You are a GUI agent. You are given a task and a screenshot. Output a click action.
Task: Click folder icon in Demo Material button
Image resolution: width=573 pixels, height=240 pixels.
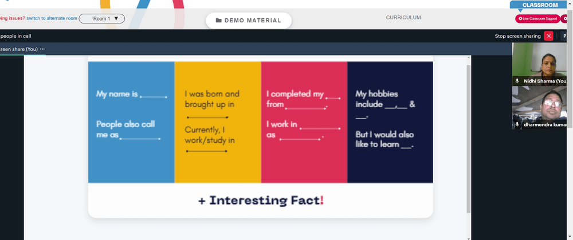[x=218, y=21]
